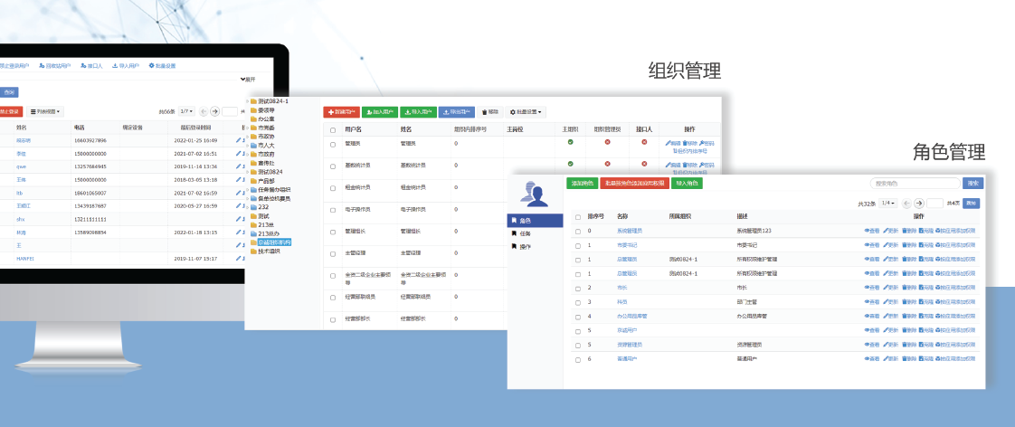1015x427 pixels.
Task: Click the green 添加角色 button
Action: pyautogui.click(x=582, y=184)
